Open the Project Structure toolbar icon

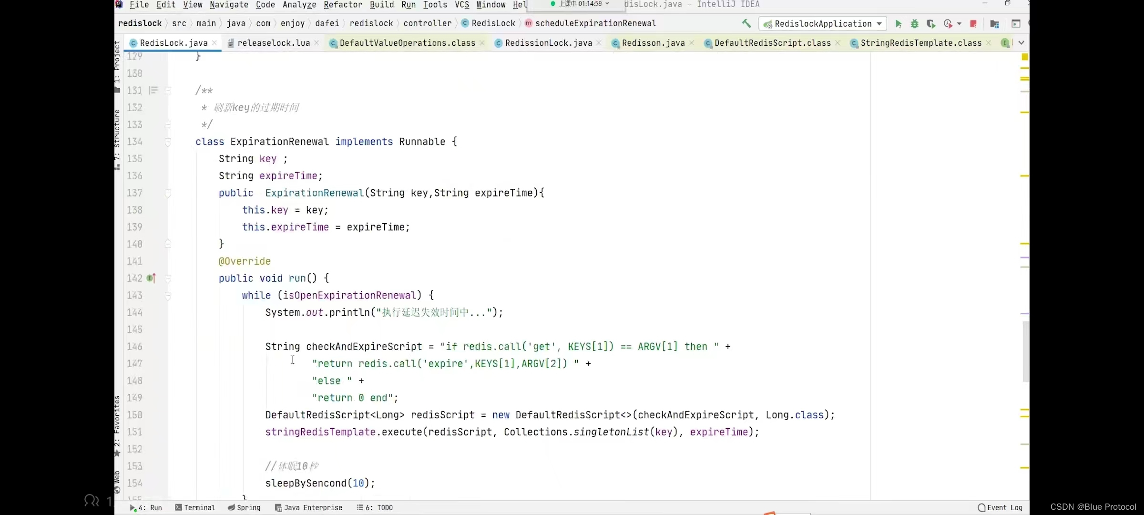point(994,24)
